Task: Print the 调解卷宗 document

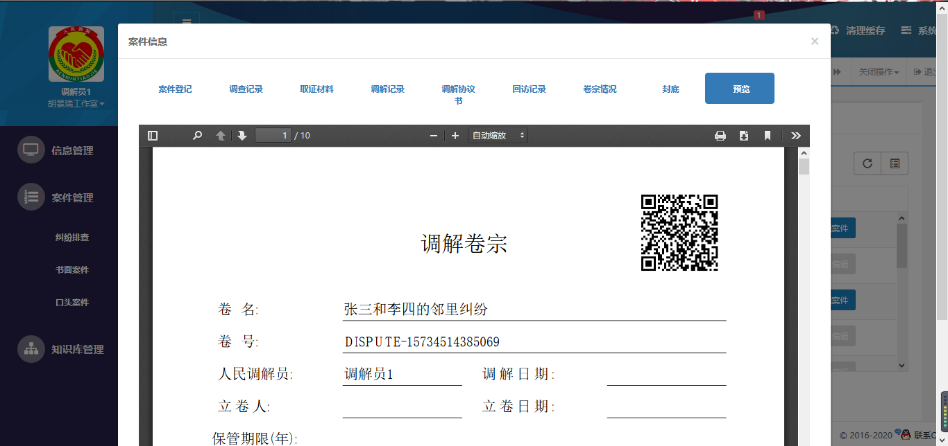Action: click(720, 135)
